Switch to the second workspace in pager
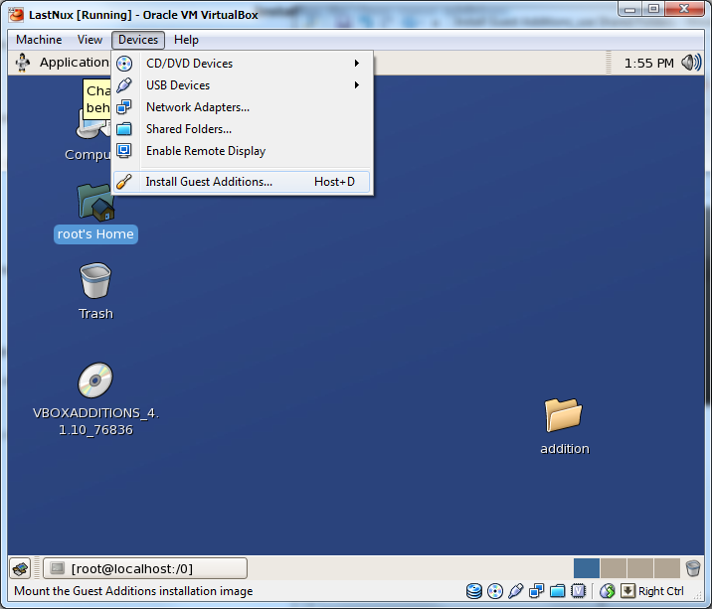The image size is (712, 609). (x=614, y=568)
